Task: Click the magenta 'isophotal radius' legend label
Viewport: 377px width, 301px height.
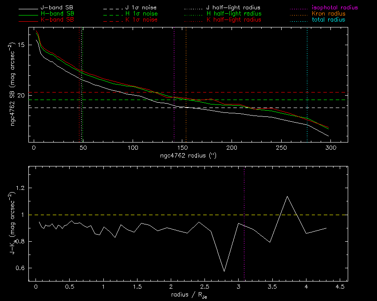Action: [335, 8]
